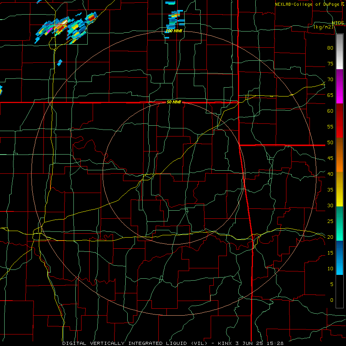Select the 50 NMI range ring label

tap(174, 102)
